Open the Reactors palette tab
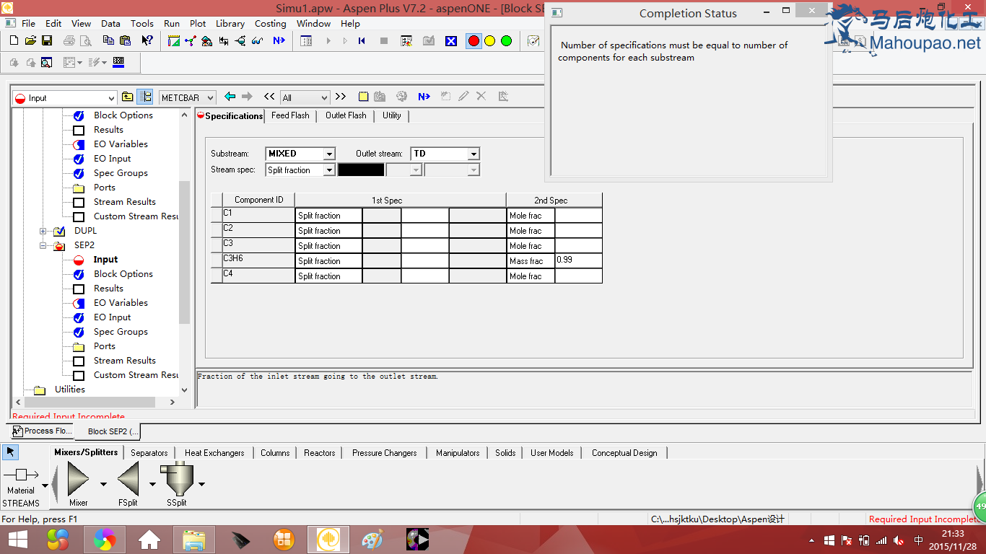The image size is (986, 554). (x=320, y=453)
